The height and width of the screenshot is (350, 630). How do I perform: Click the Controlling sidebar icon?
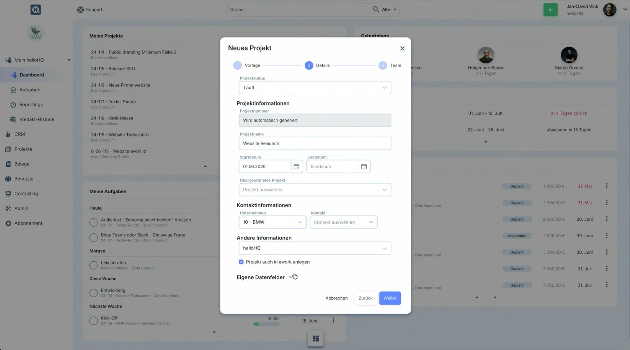(x=8, y=194)
